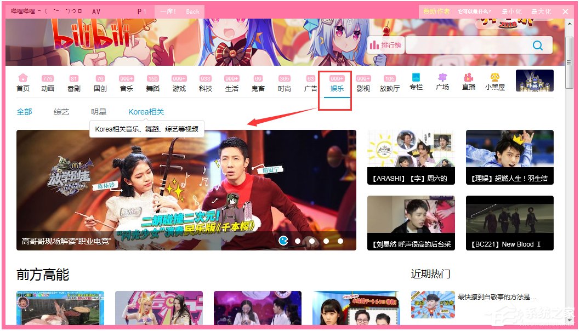
Task: Open the 动画 category
Action: (48, 83)
